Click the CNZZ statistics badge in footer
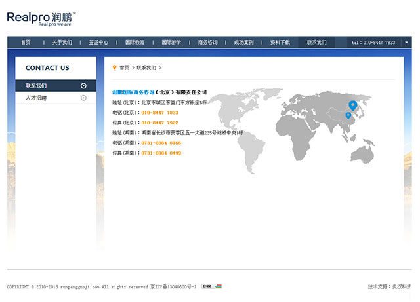 pos(211,286)
